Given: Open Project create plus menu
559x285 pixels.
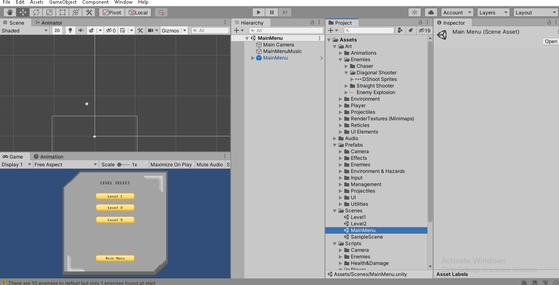Looking at the screenshot, I should point(332,30).
